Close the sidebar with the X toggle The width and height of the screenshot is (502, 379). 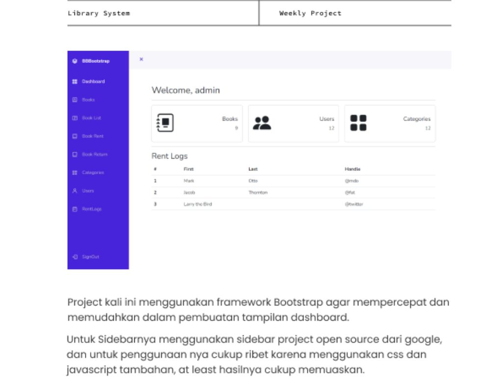tap(141, 59)
